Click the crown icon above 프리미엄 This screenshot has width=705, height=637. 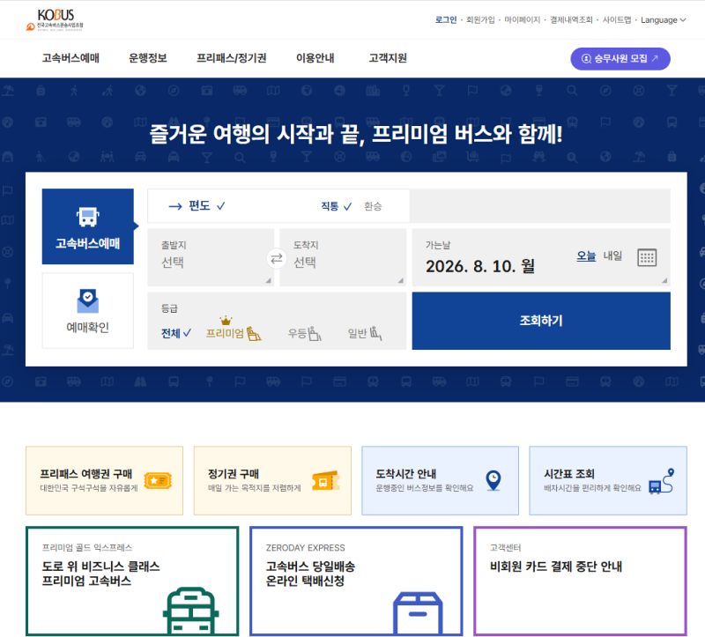pyautogui.click(x=226, y=321)
